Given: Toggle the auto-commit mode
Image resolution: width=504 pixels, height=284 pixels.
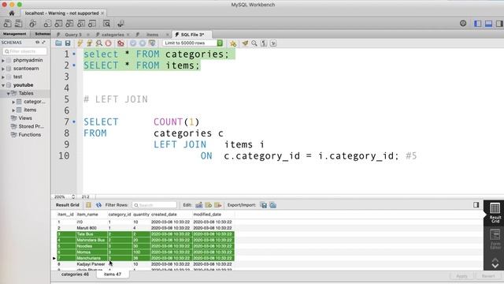Looking at the screenshot, I should [152, 43].
